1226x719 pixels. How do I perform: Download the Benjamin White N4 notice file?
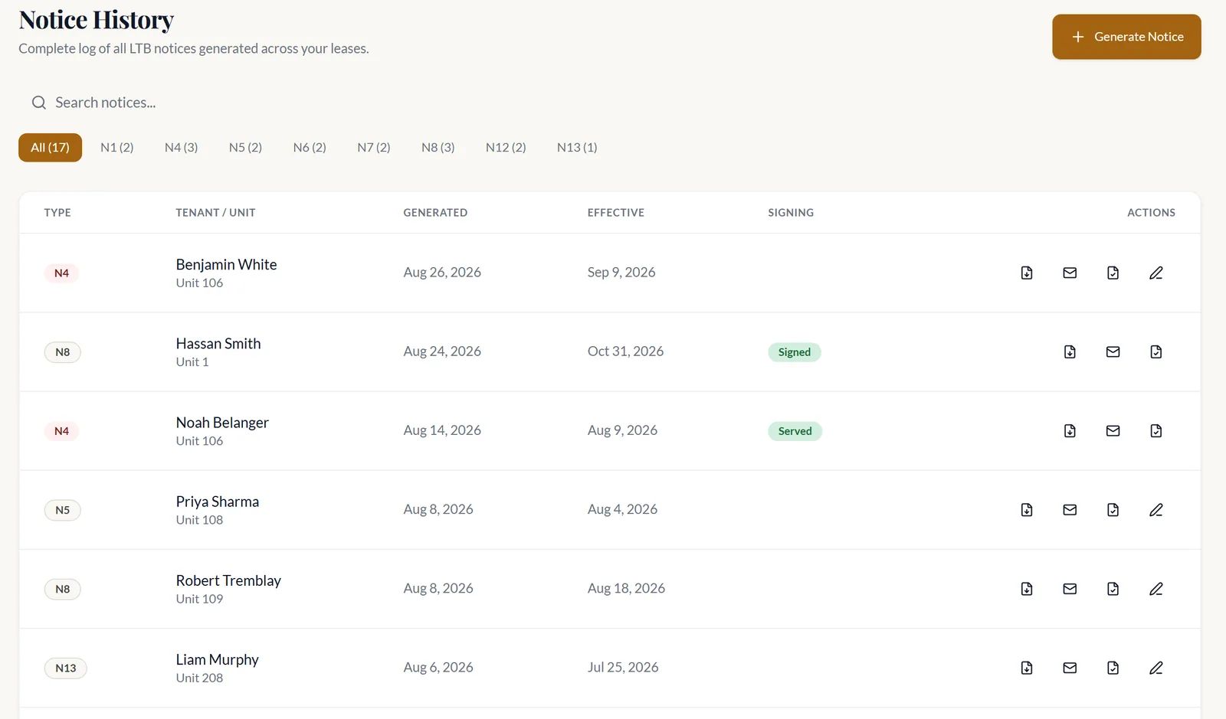(x=1027, y=273)
